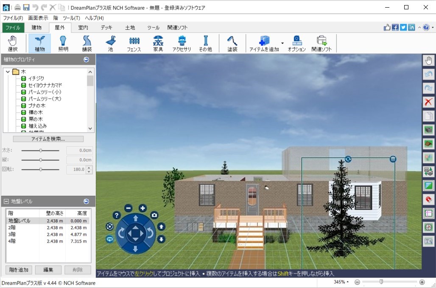
Task: Click the アイテムを検索... button
Action: (48, 139)
